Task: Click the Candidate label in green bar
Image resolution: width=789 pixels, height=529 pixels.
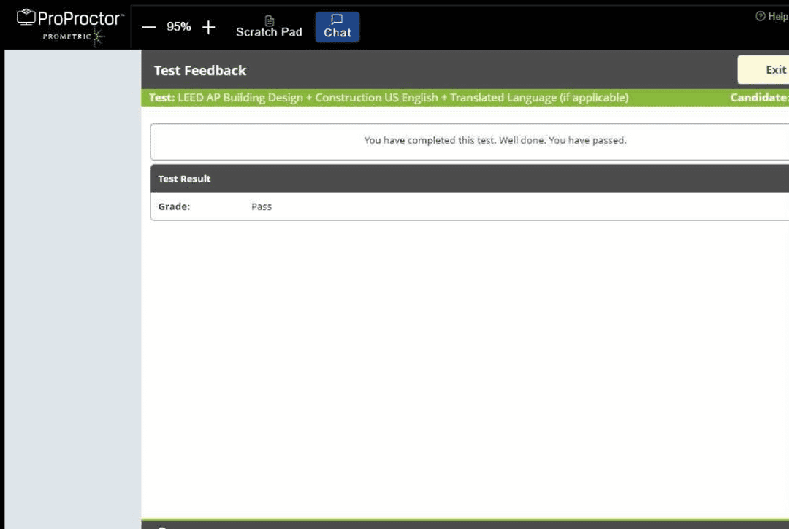Action: tap(758, 98)
